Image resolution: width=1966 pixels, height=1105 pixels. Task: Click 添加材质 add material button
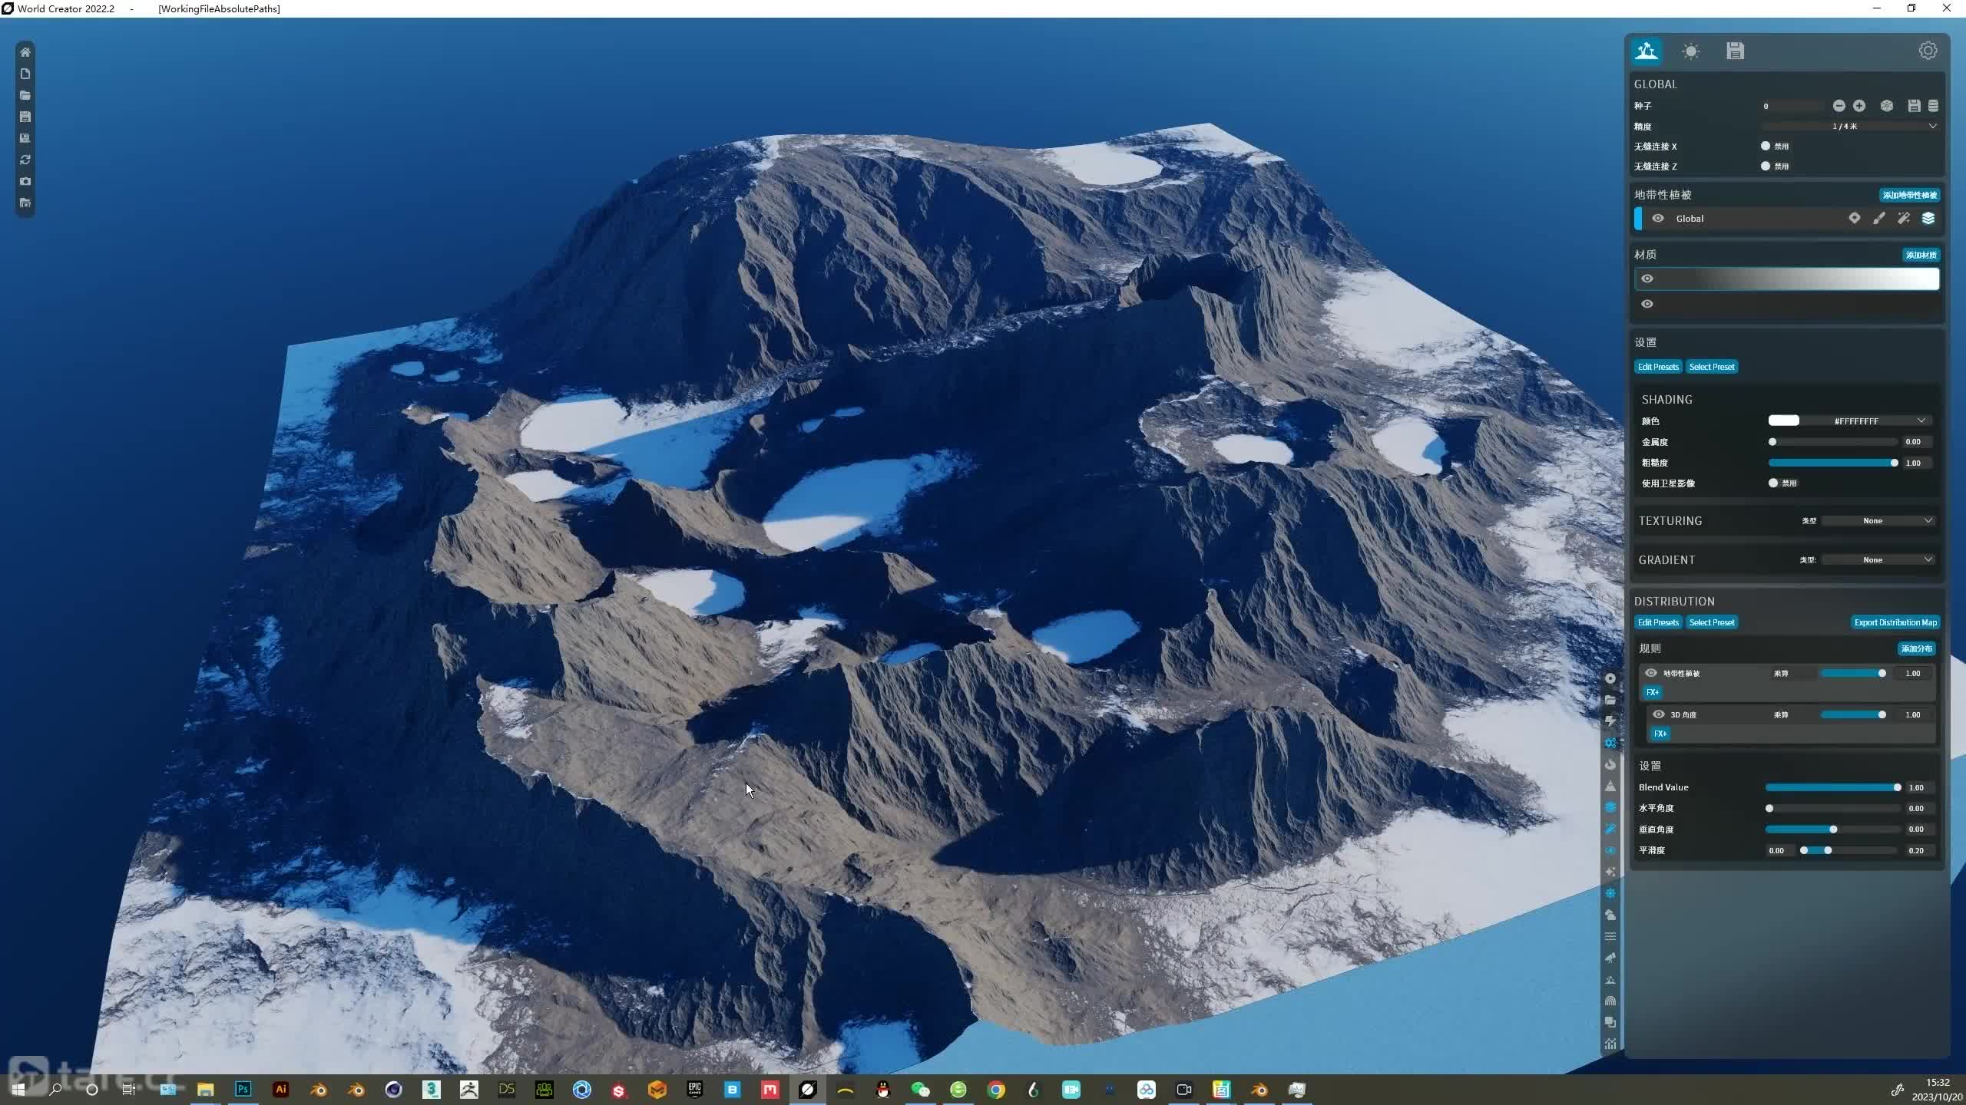tap(1921, 255)
